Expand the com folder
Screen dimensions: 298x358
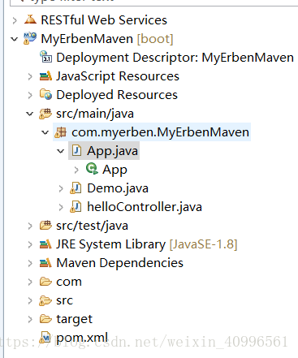30,282
